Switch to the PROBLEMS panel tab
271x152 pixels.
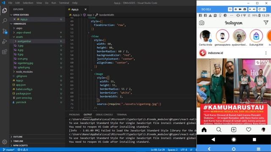[75, 114]
